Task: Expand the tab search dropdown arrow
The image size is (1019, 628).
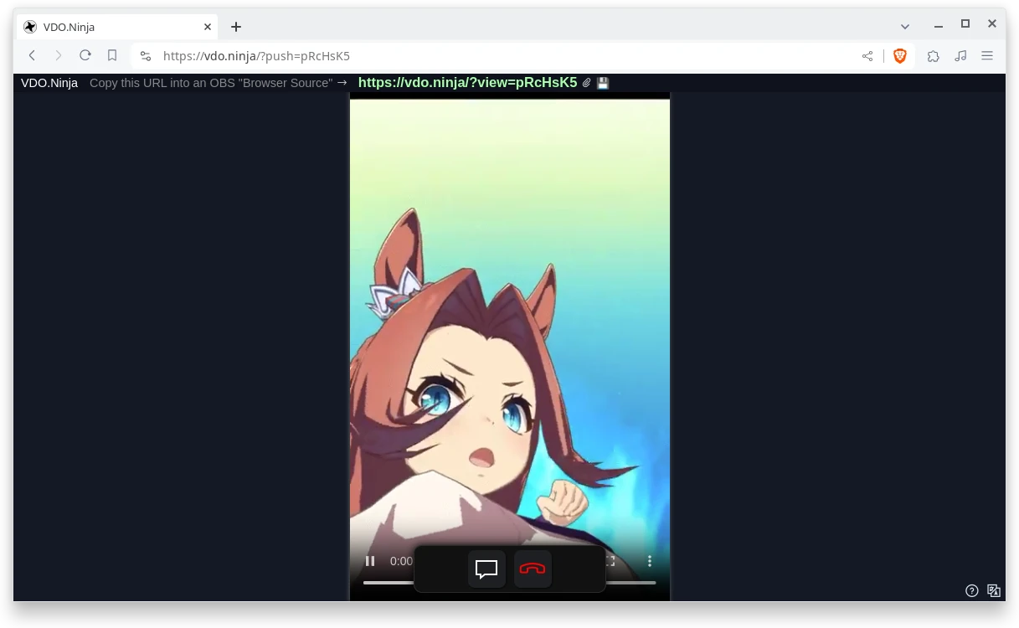Action: pos(905,27)
